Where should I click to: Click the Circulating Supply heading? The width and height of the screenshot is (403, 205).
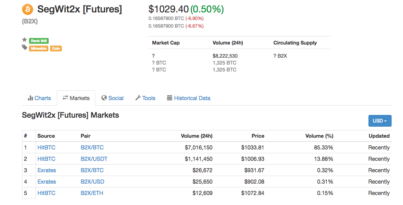pos(295,43)
